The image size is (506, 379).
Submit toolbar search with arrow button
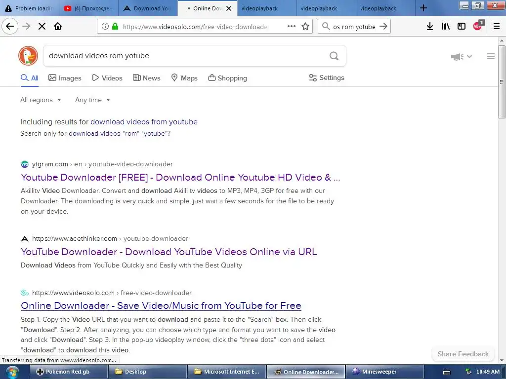(x=383, y=27)
